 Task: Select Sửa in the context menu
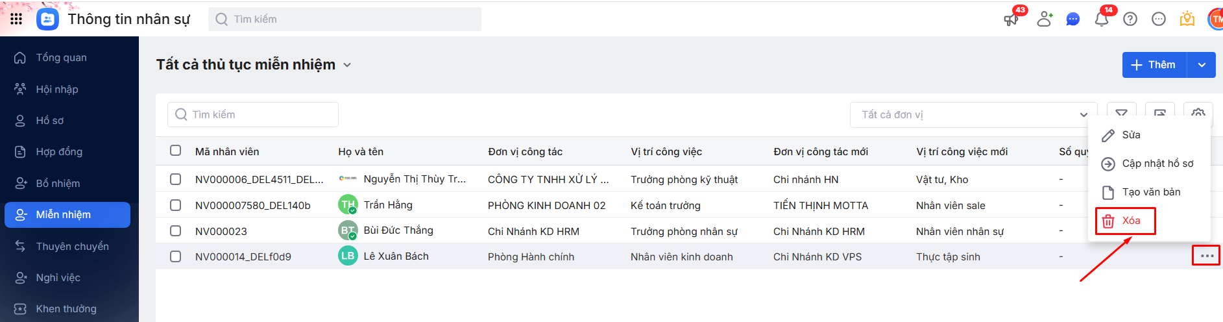(x=1131, y=135)
